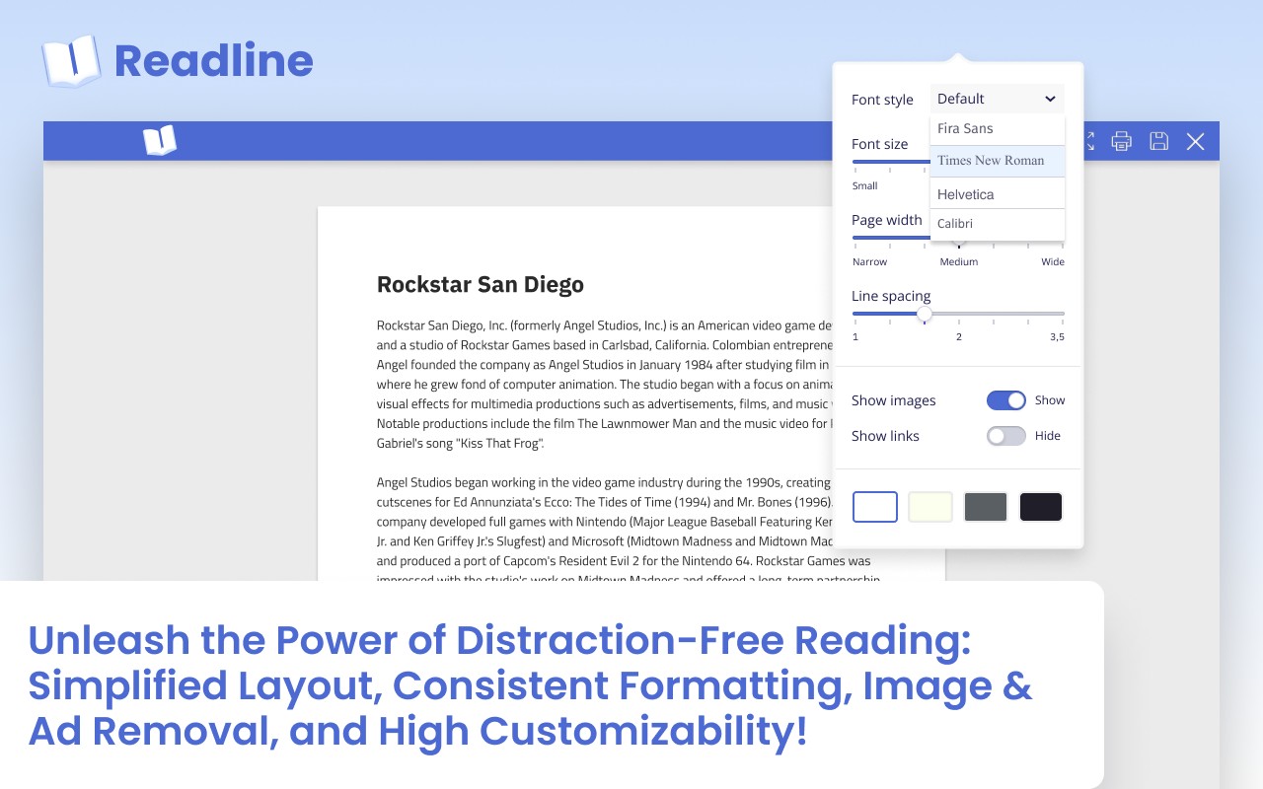Click the "2" line spacing tick value
Viewport: 1263px width, 789px height.
pos(958,337)
